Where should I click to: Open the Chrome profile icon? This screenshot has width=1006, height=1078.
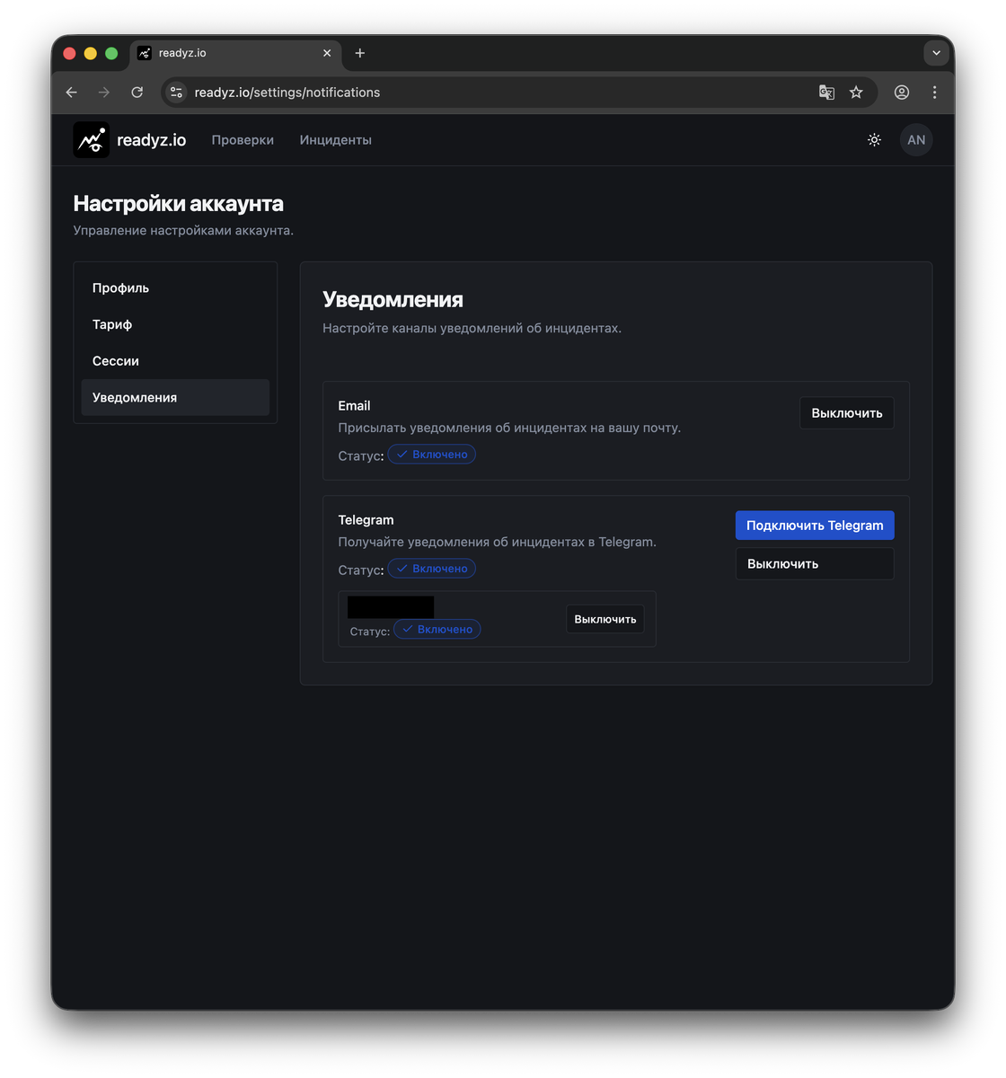coord(902,93)
